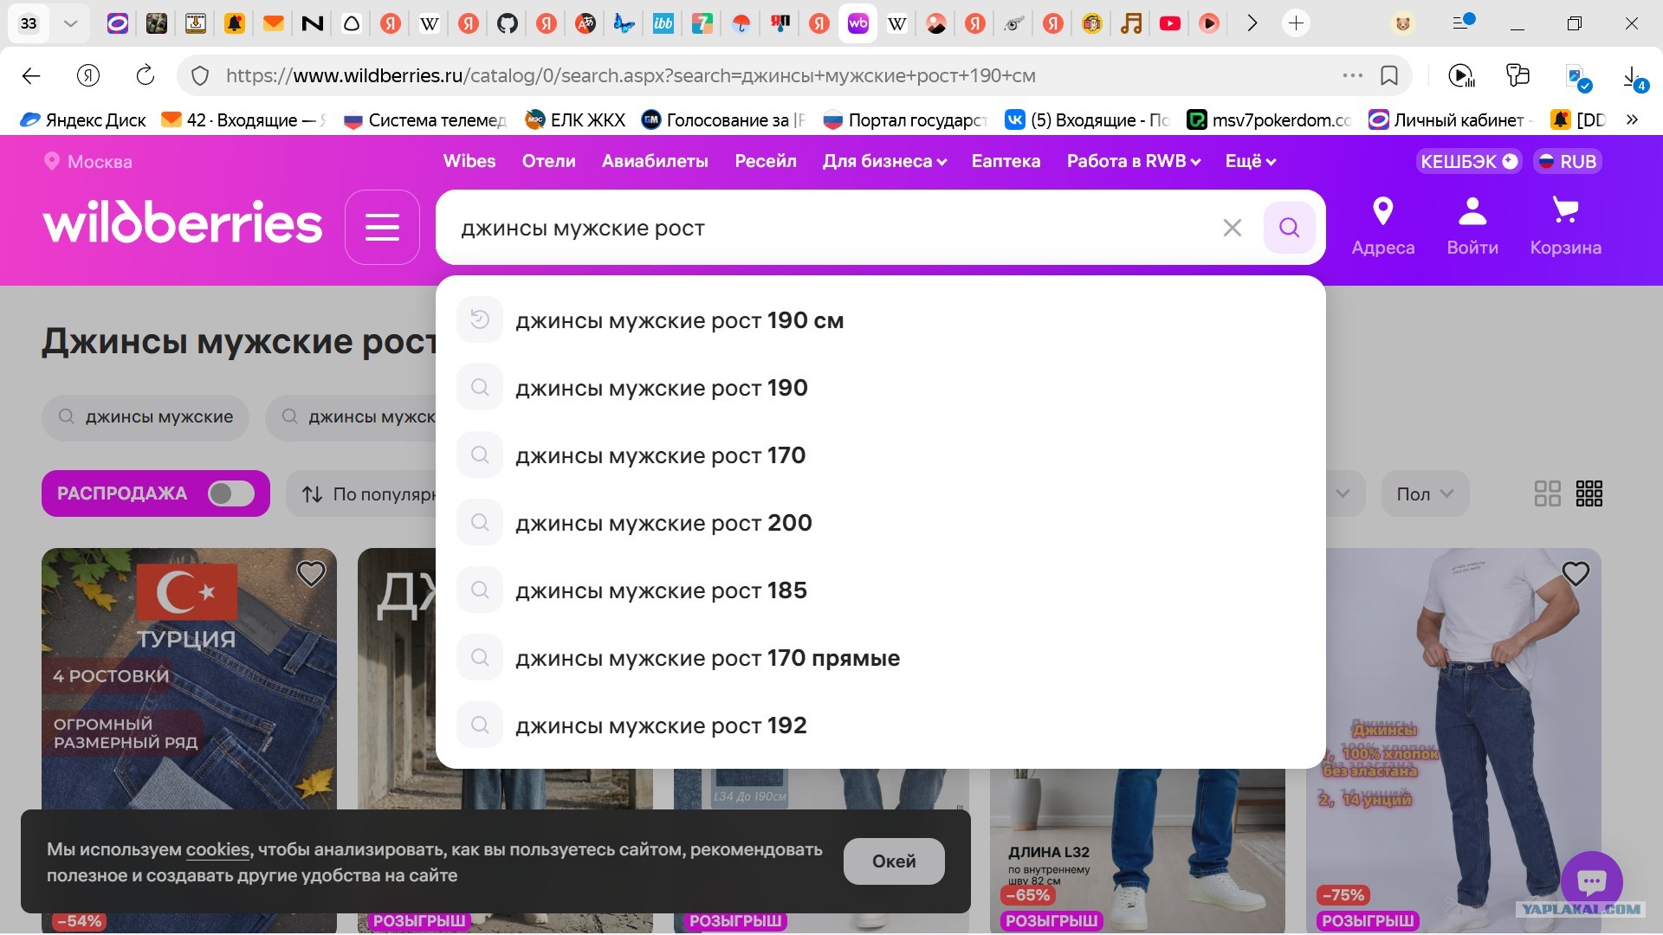Screen dimensions: 1663x935
Task: Click the browser address bar URL
Action: pos(631,76)
